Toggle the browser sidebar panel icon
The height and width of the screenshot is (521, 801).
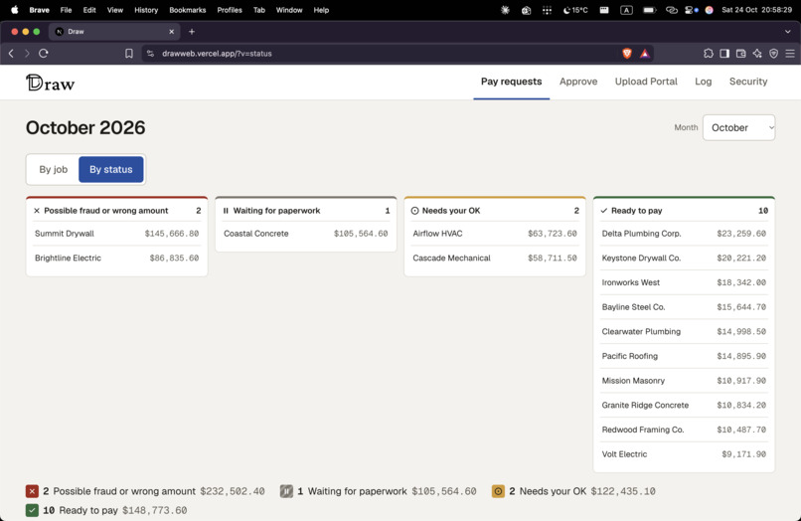(724, 53)
